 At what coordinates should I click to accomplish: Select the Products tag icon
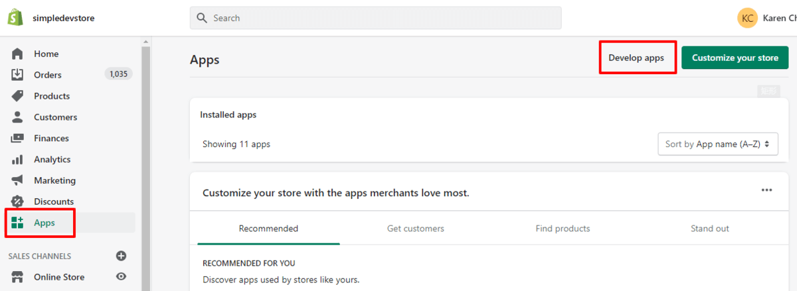click(x=18, y=96)
